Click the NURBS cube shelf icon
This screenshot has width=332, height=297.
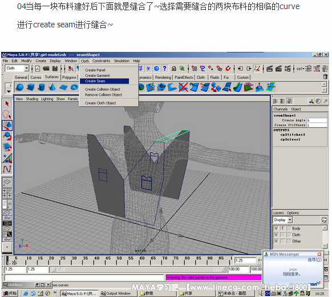point(31,87)
